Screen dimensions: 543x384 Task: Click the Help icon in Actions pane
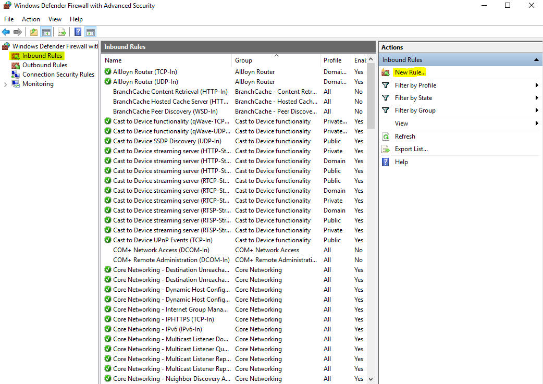[386, 162]
